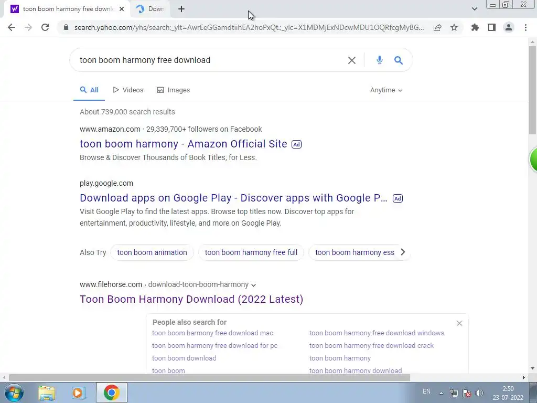Screen dimensions: 537x403
Task: Click the horizontal scrollbar right arrow
Action: pyautogui.click(x=524, y=377)
